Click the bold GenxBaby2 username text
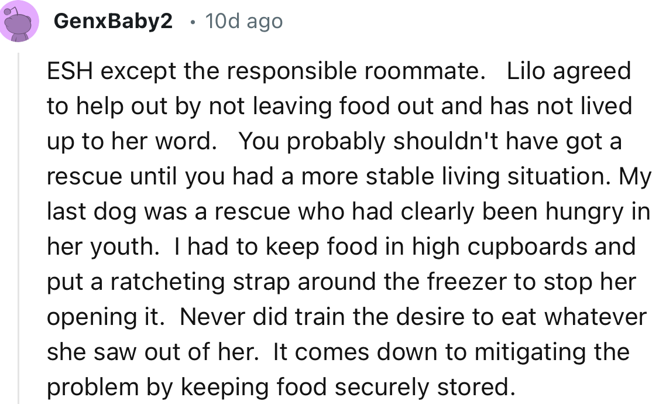Image resolution: width=659 pixels, height=404 pixels. click(x=114, y=20)
